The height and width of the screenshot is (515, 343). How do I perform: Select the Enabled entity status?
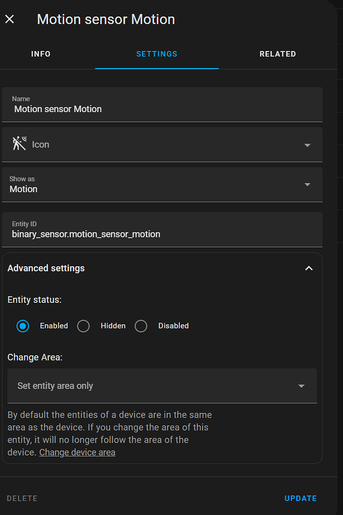coord(23,326)
